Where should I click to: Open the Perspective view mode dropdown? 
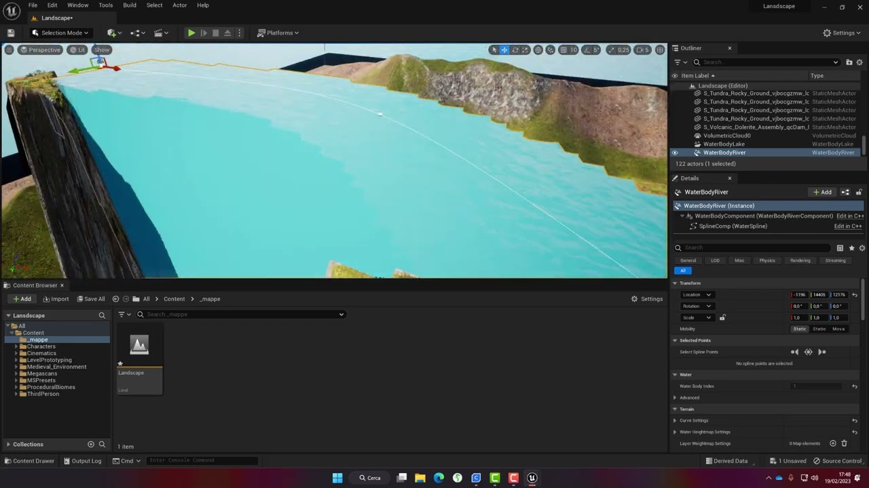[x=39, y=49]
